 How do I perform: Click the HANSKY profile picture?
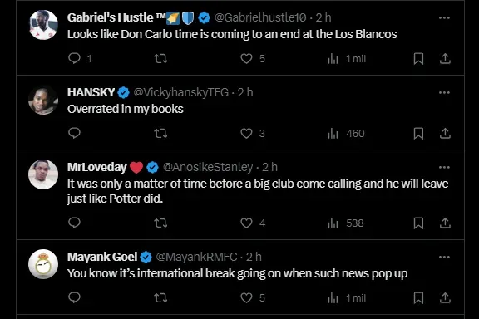click(43, 101)
